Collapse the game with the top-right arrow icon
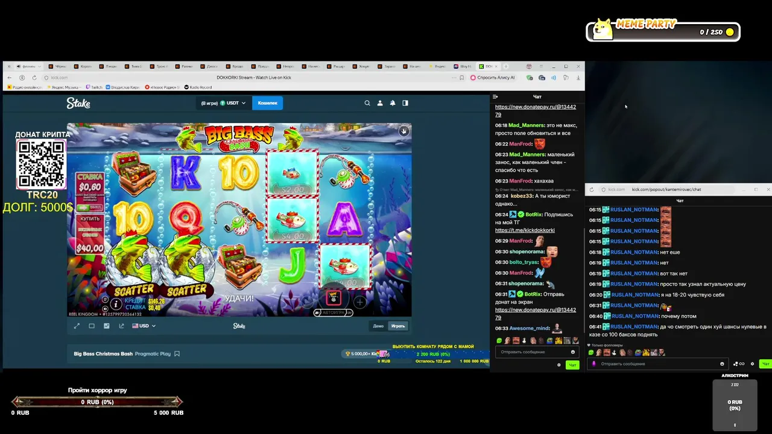772x434 pixels. click(x=403, y=131)
